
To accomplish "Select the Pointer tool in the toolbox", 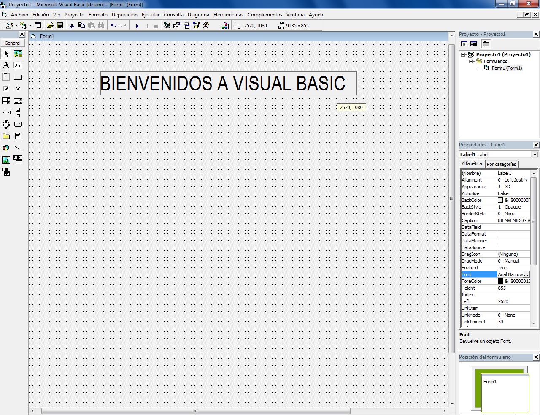I will pos(6,54).
